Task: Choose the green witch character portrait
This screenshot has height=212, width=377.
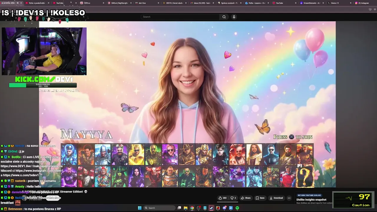Action: [x=119, y=177]
